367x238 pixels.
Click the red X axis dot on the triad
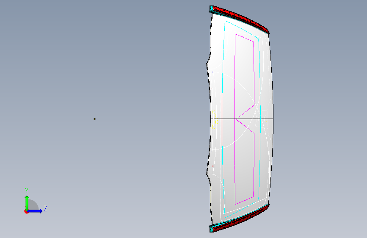pos(26,211)
